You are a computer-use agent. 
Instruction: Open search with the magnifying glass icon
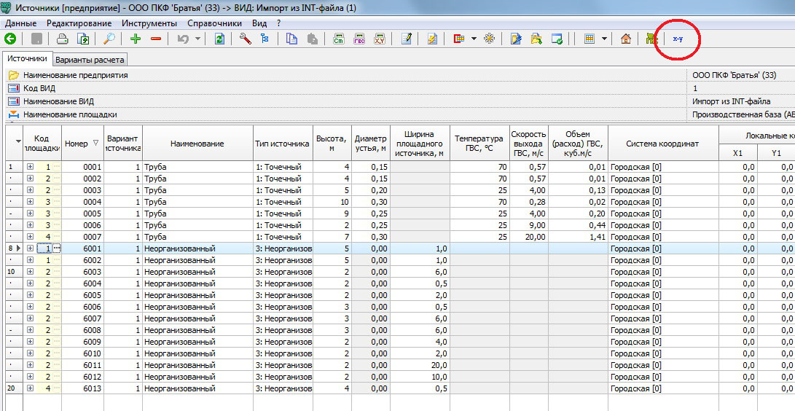109,39
